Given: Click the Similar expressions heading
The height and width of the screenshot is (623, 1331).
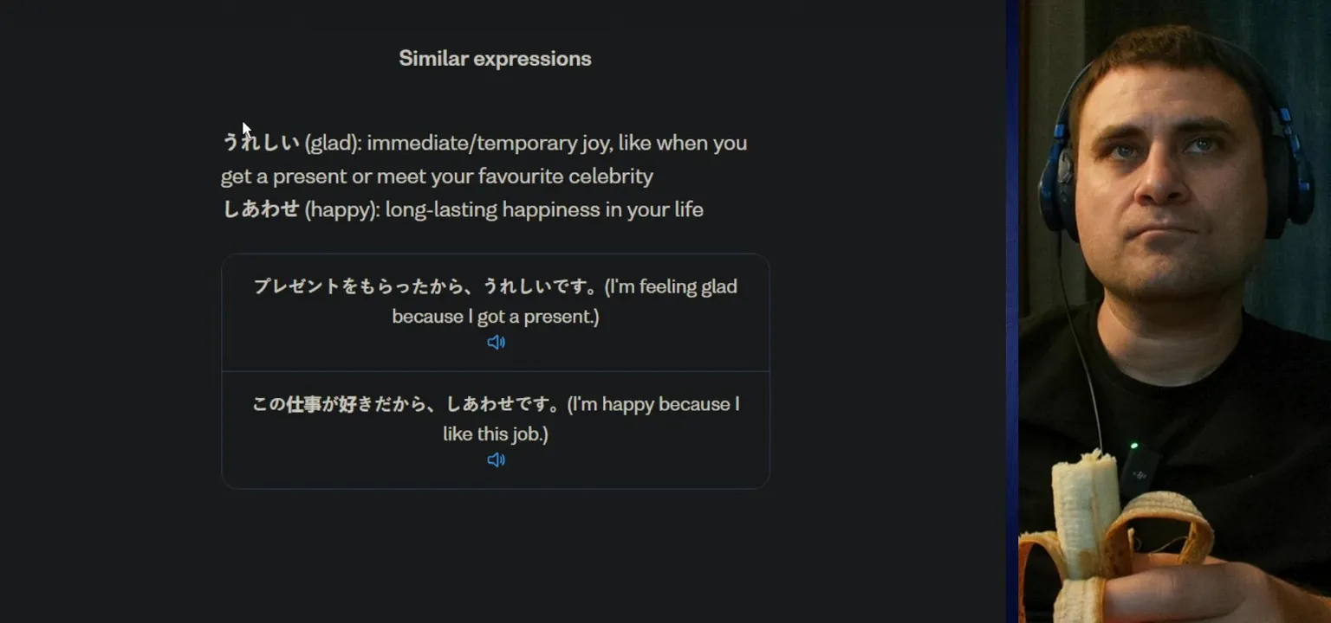Looking at the screenshot, I should tap(495, 59).
